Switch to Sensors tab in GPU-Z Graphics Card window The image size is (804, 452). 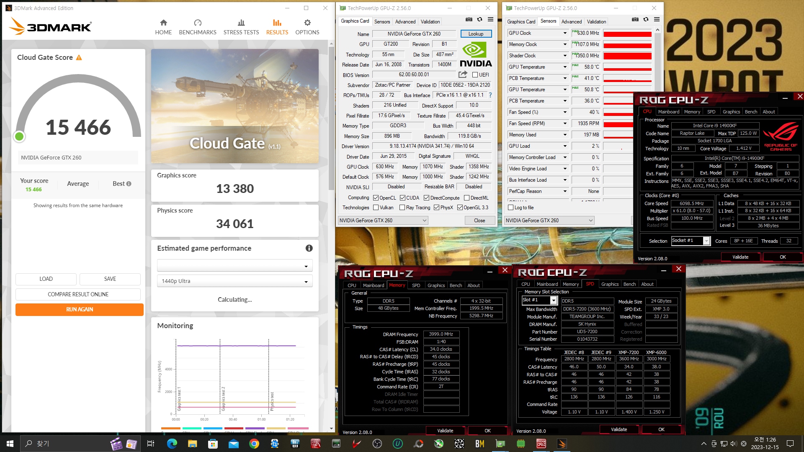click(382, 22)
